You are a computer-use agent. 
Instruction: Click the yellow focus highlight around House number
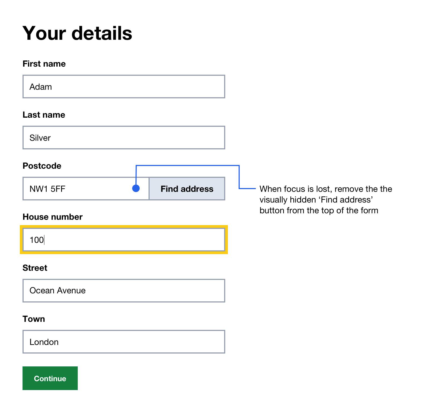click(123, 226)
